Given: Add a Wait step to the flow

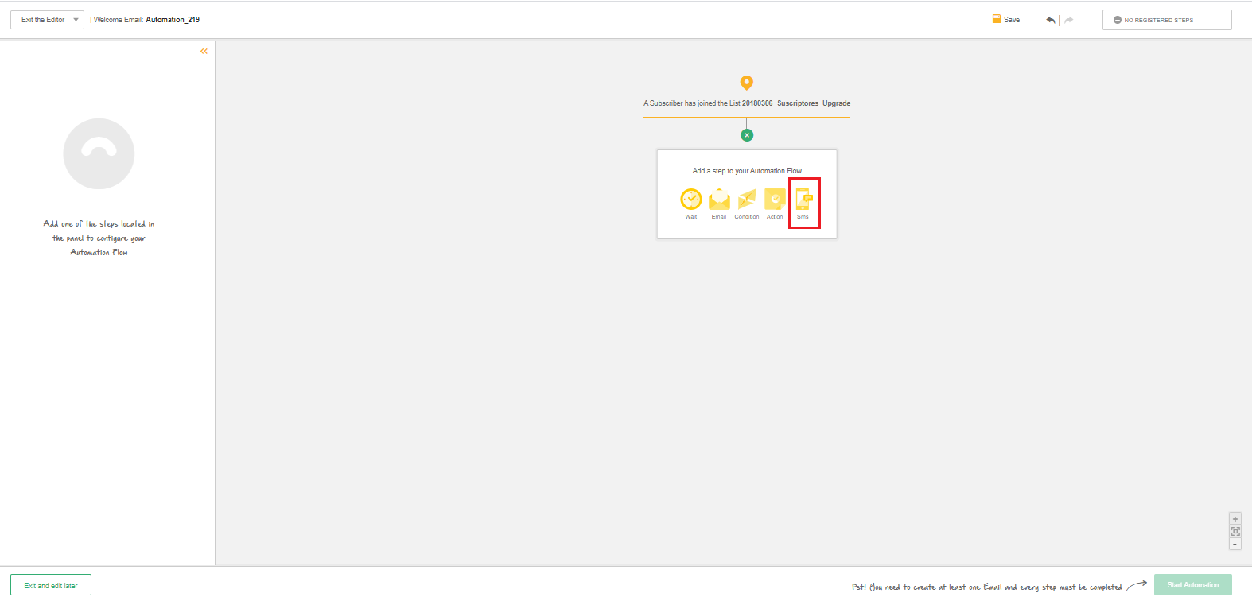Looking at the screenshot, I should pos(690,200).
